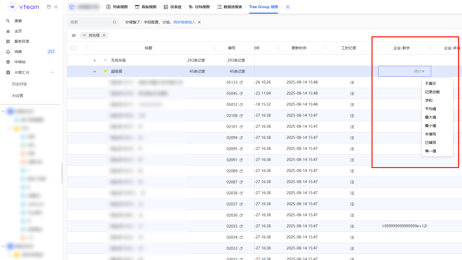
Task: Open 中转站 in sidebar
Action: 20,62
